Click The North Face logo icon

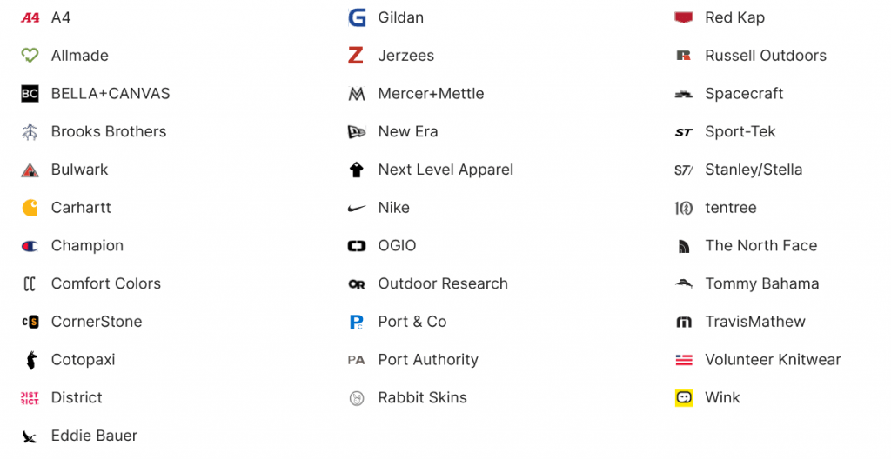pyautogui.click(x=684, y=246)
